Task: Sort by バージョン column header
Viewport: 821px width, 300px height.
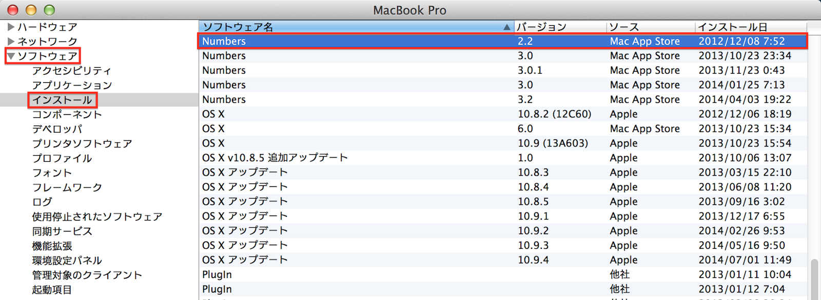Action: 560,27
